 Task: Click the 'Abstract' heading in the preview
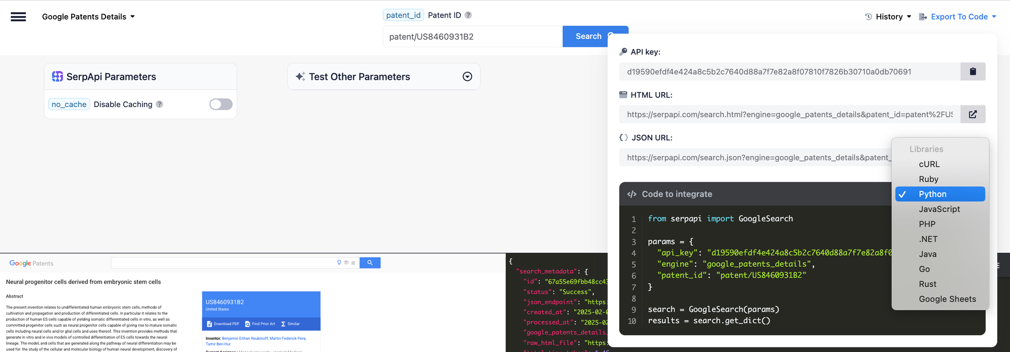(x=15, y=296)
